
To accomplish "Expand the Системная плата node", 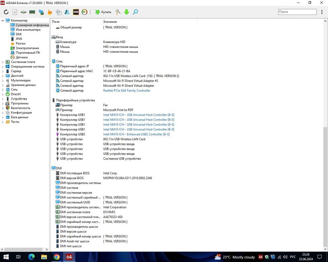I will coord(3,62).
